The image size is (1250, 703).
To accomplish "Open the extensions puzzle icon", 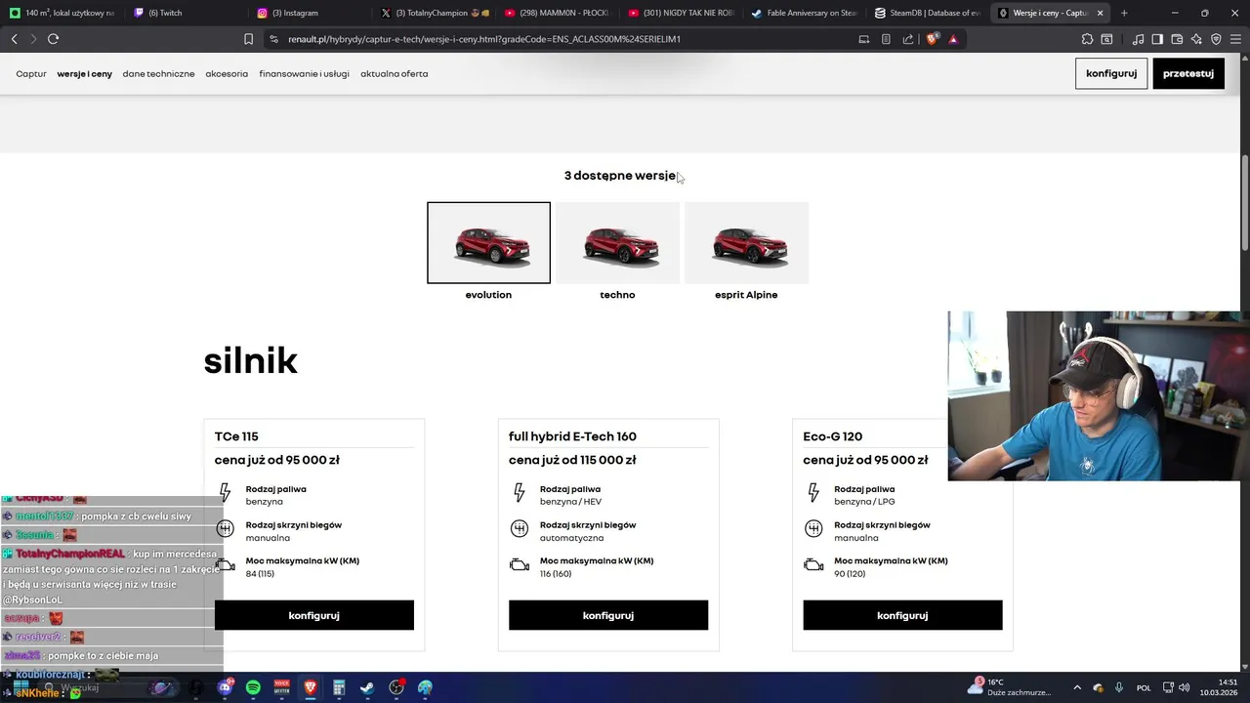I will click(1087, 39).
